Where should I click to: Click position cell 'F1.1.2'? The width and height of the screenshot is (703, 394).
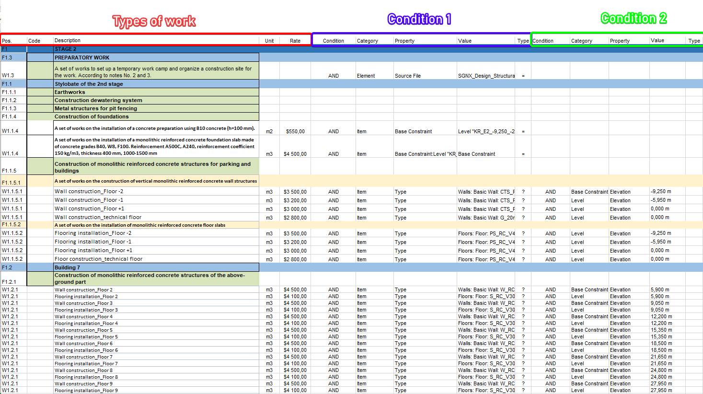coord(13,100)
